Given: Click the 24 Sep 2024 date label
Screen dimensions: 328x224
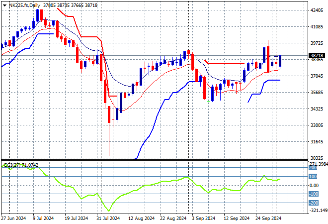Looking at the screenshot, I should pos(268,218).
